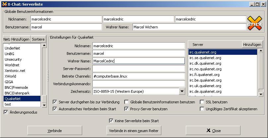The height and width of the screenshot is (138, 268).
Task: Select server irc.uk.quakenet.org
Action: tap(223, 86)
